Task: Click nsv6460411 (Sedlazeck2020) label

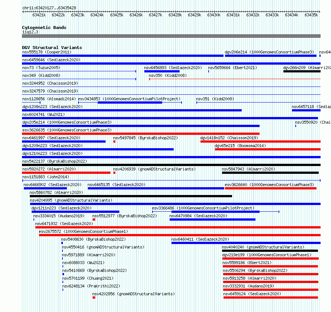Action: pyautogui.click(x=200, y=239)
